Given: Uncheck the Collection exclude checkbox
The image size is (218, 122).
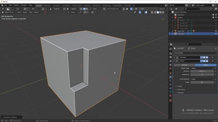Looking at the screenshot, I should point(213,15).
